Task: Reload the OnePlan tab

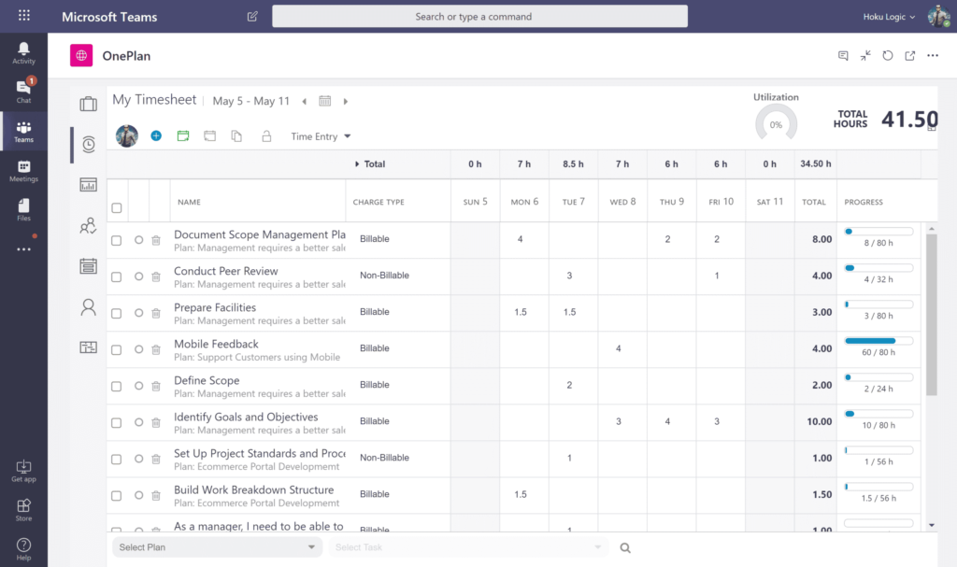Action: [888, 55]
